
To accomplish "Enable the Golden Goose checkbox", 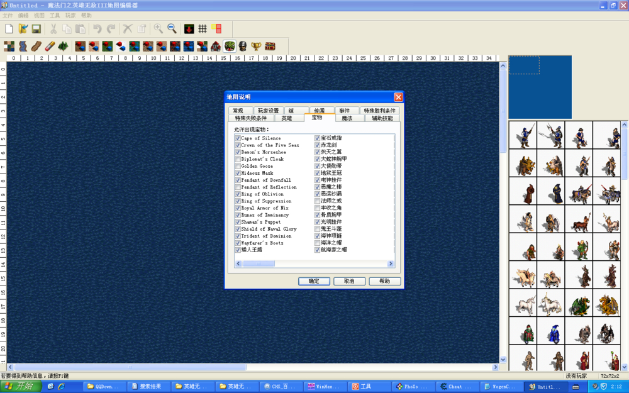I will [x=238, y=166].
